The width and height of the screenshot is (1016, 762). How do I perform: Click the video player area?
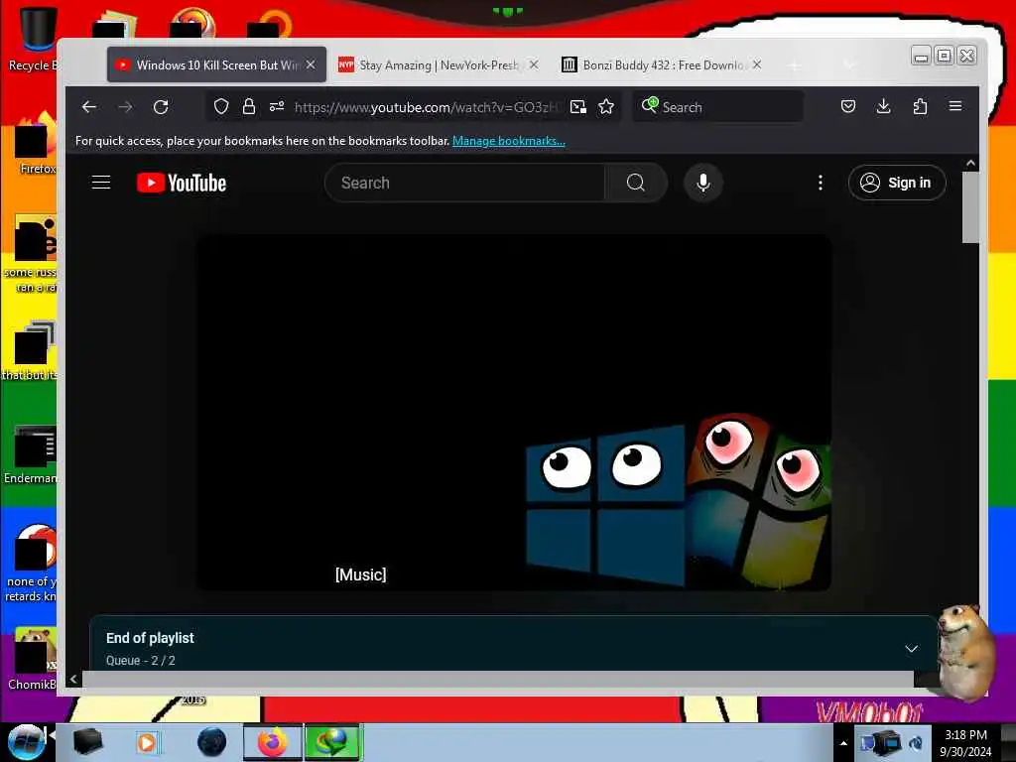click(514, 412)
